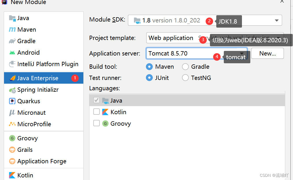
Task: Select Java module type
Action: 44,18
